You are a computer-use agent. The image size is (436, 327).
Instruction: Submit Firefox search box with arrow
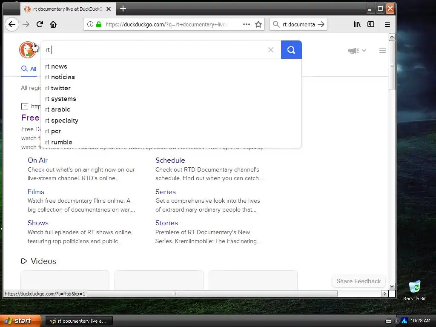point(321,24)
